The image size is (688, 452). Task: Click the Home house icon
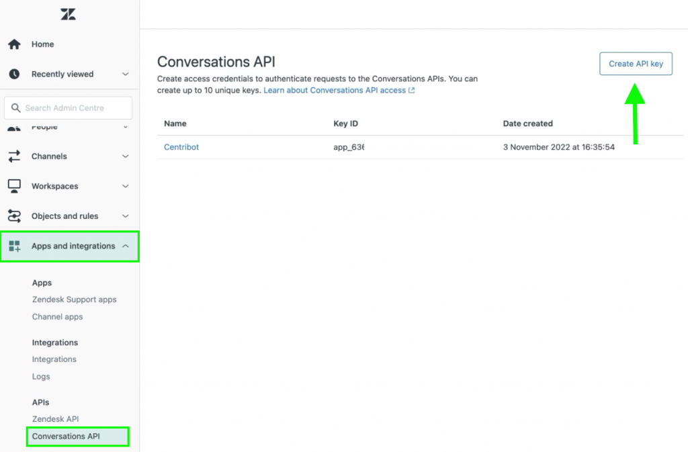14,44
